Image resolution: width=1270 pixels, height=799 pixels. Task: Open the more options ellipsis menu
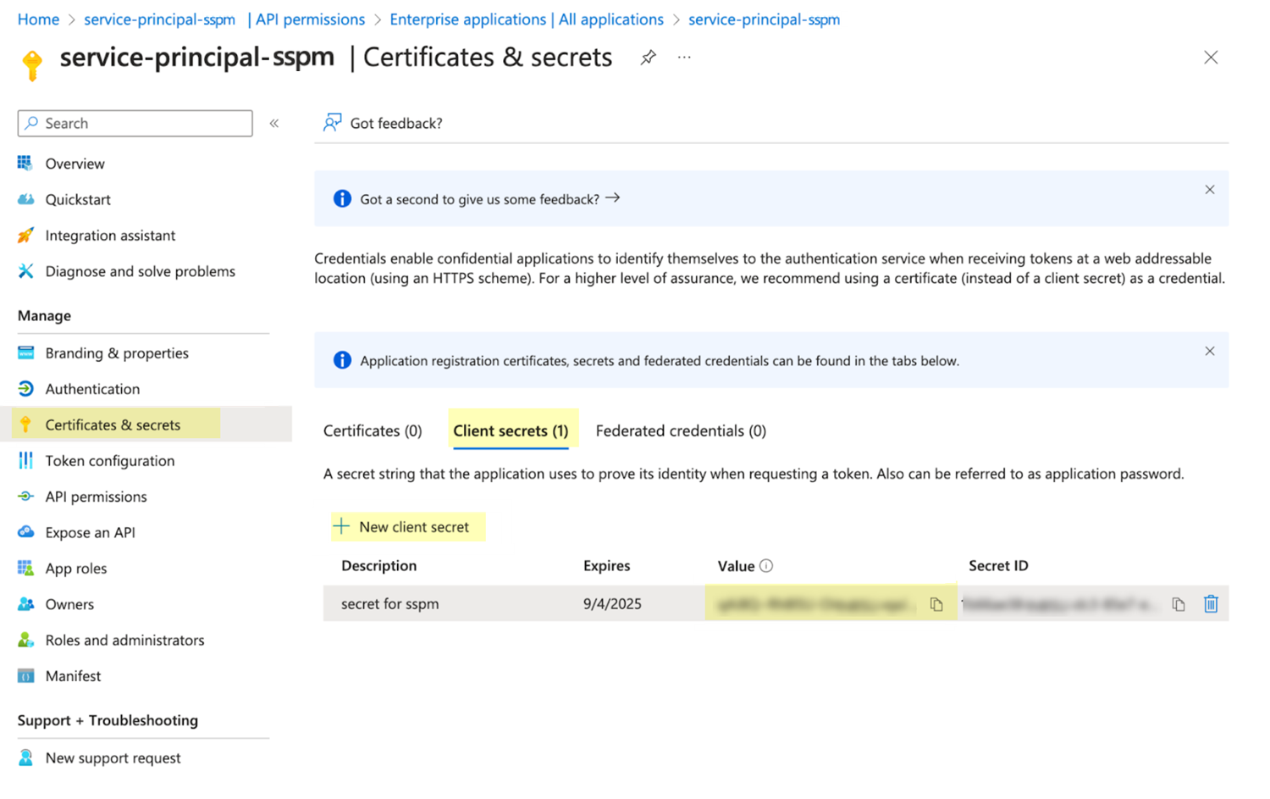click(x=684, y=58)
